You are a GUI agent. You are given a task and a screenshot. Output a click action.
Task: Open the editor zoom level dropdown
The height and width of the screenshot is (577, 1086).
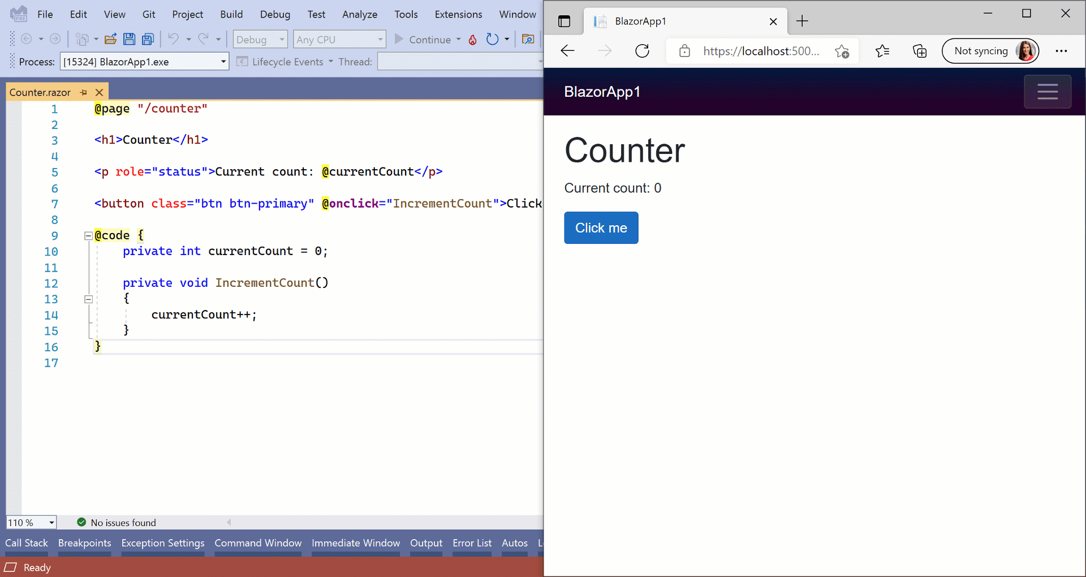pyautogui.click(x=51, y=523)
